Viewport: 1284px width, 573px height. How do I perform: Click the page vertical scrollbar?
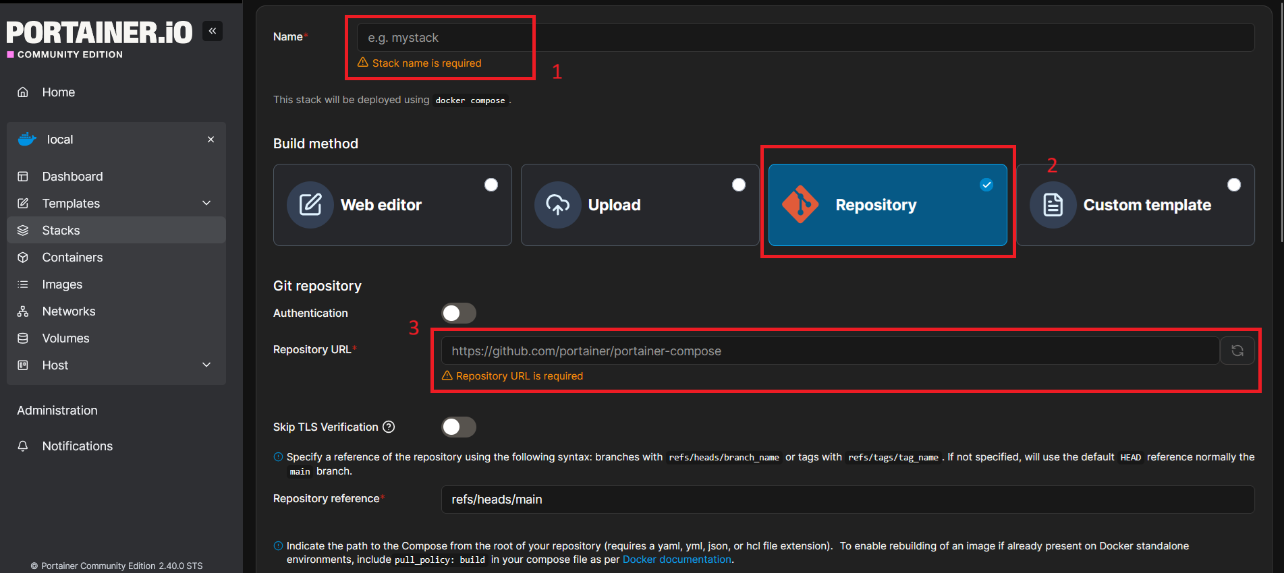tap(1281, 121)
